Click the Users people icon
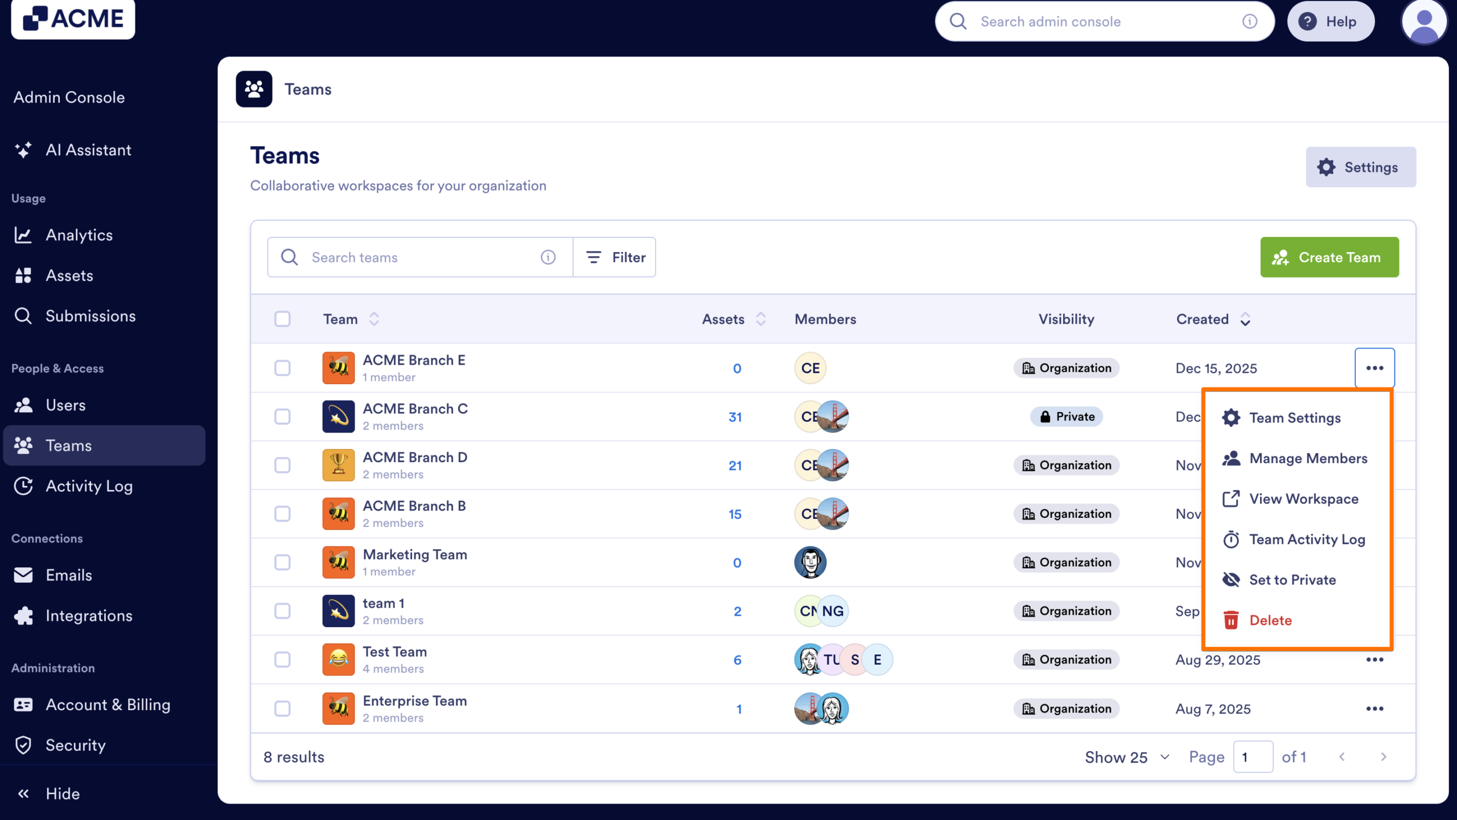 (x=23, y=405)
